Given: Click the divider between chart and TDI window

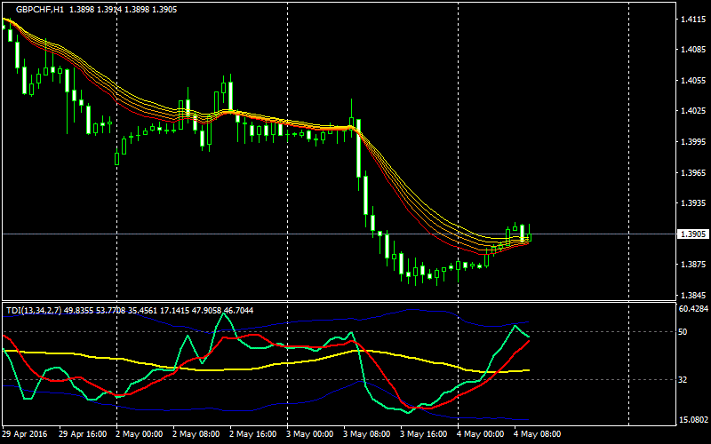Looking at the screenshot, I should coord(338,301).
